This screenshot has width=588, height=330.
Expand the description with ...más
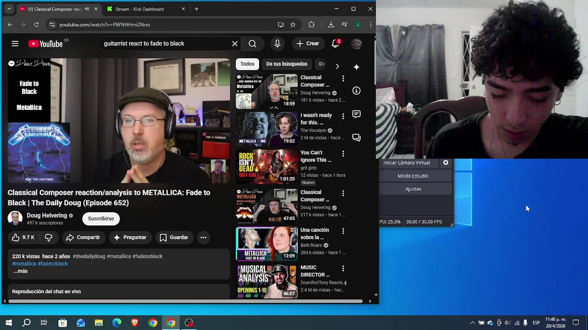20,271
